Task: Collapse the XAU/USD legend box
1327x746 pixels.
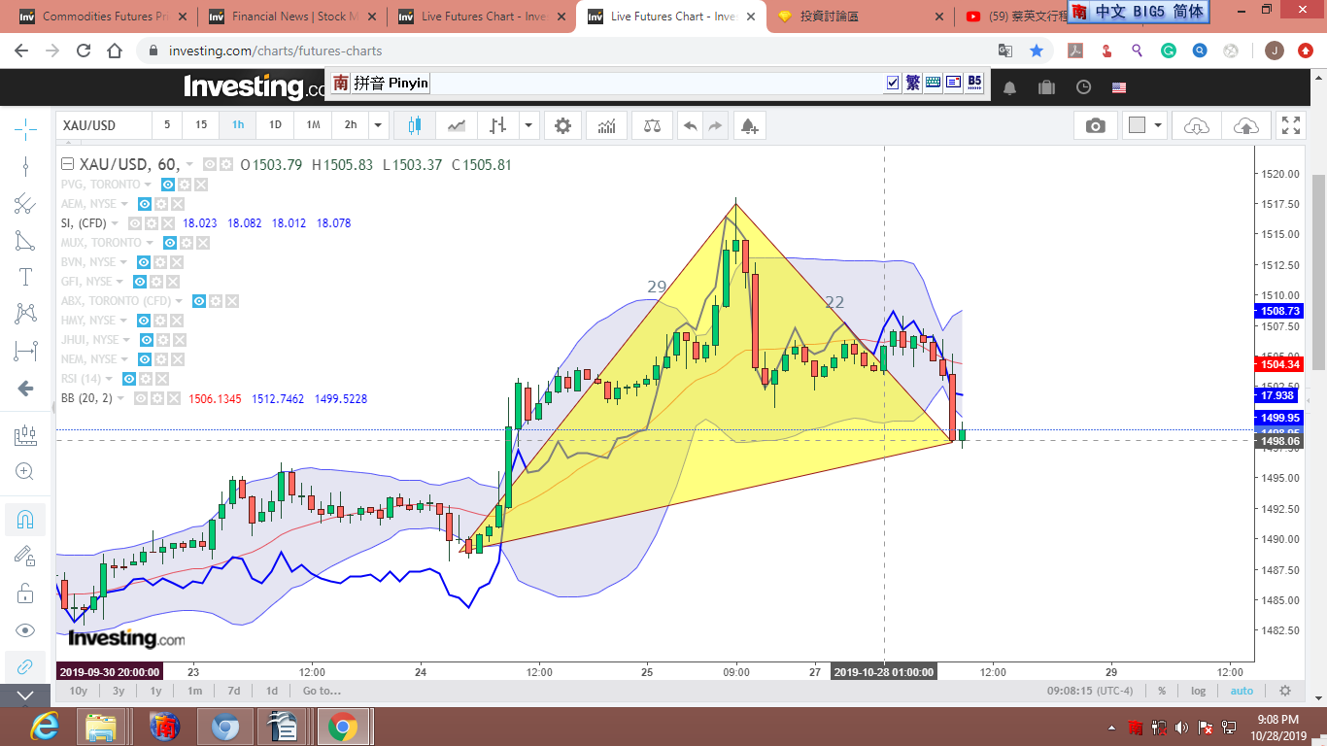Action: 67,165
